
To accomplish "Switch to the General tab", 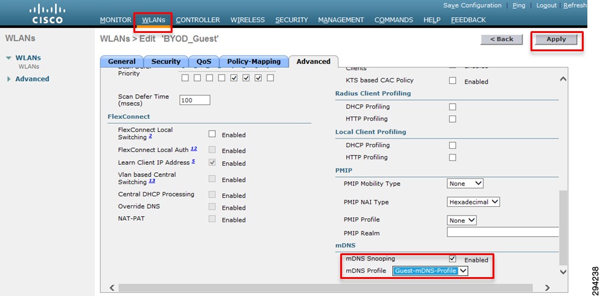I will point(122,62).
